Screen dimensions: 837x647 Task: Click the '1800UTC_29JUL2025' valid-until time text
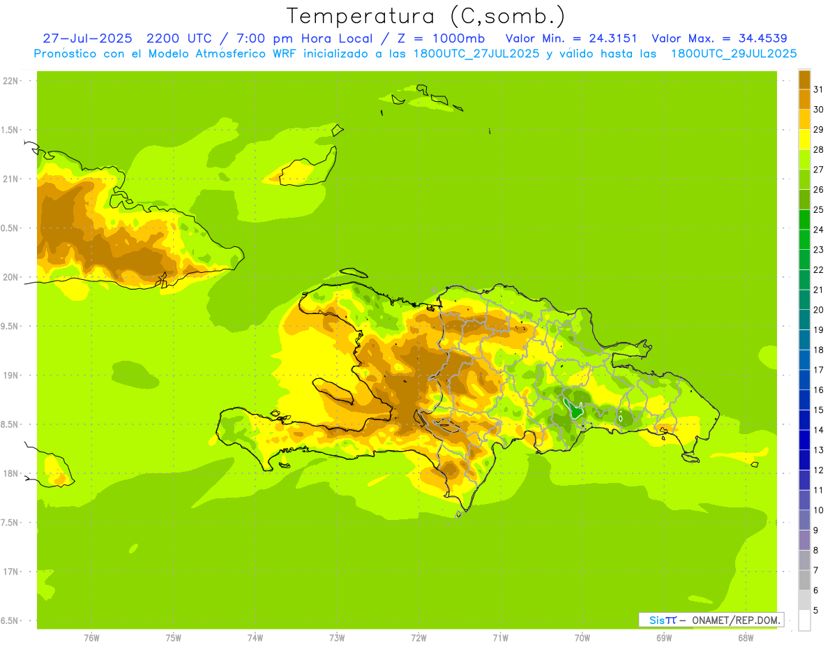[x=734, y=54]
